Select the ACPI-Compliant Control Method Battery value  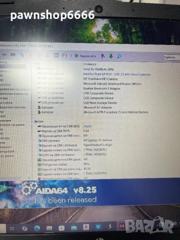point(115,112)
